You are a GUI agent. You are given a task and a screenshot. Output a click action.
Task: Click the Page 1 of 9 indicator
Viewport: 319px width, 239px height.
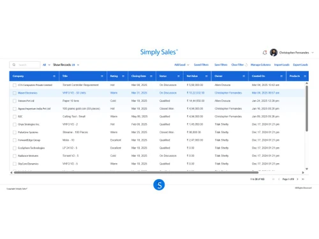point(288,179)
